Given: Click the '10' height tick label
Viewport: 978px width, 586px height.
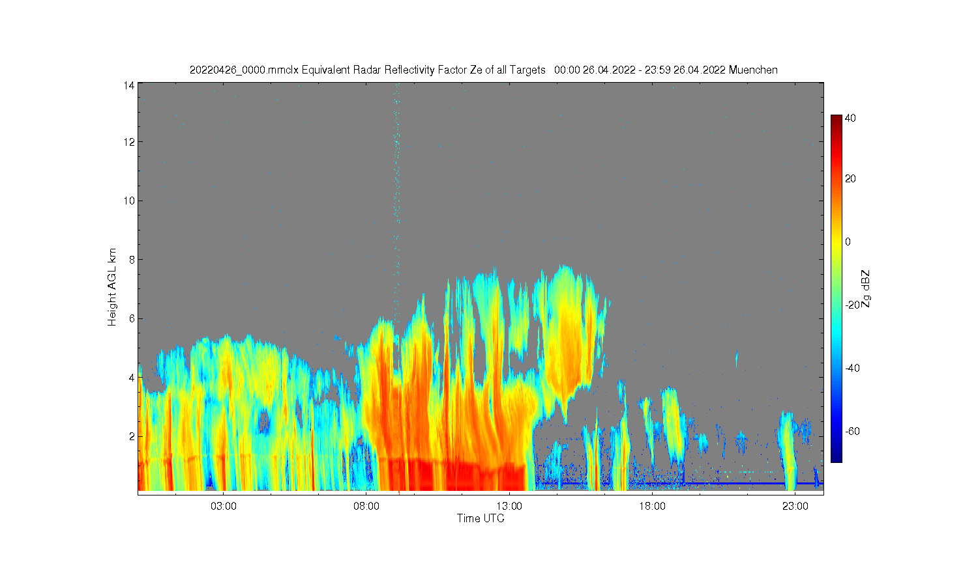Looking at the screenshot, I should pos(130,201).
